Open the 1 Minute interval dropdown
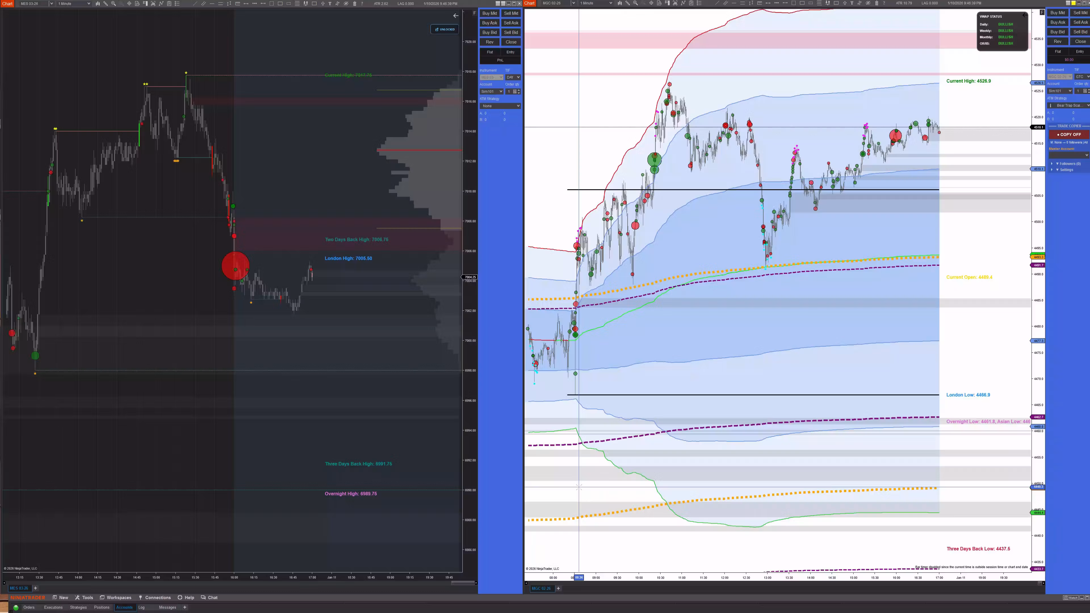 tap(73, 3)
